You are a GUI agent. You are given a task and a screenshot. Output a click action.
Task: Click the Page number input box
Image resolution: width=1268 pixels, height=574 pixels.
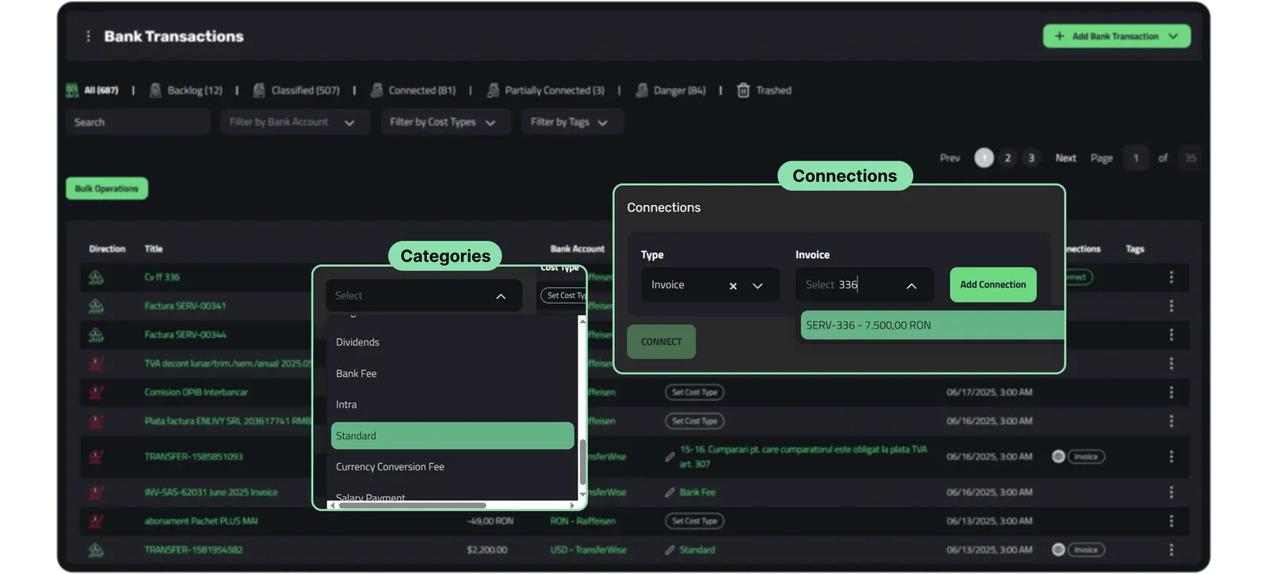tap(1136, 158)
